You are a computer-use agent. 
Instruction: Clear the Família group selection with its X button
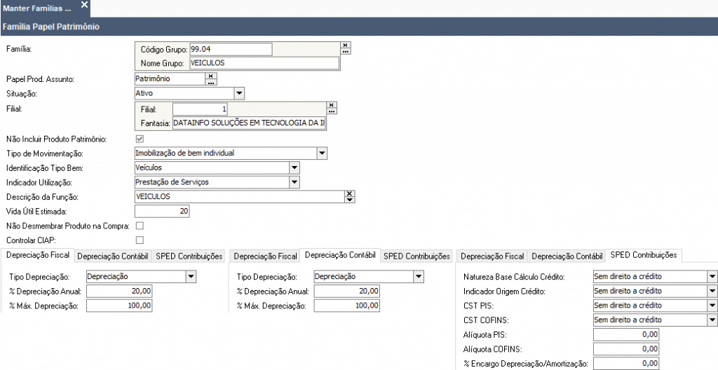point(346,45)
